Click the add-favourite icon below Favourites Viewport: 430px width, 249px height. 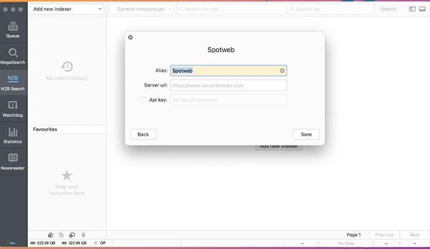click(x=50, y=235)
